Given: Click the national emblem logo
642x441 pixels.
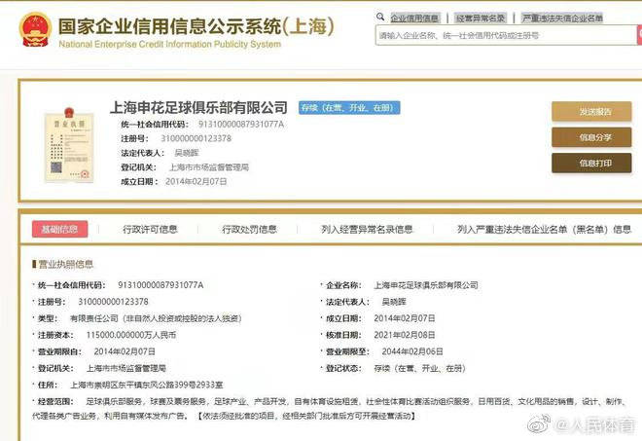Looking at the screenshot, I should (35, 29).
